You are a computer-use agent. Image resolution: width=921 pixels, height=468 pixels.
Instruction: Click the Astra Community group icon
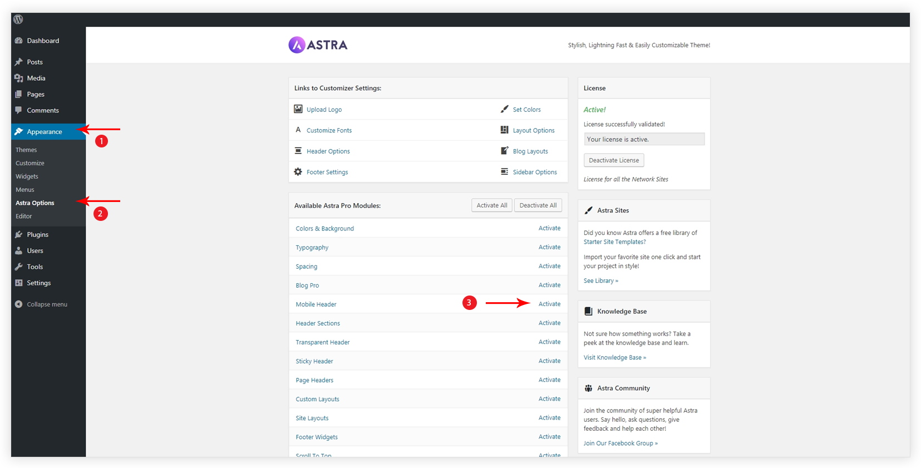point(589,388)
